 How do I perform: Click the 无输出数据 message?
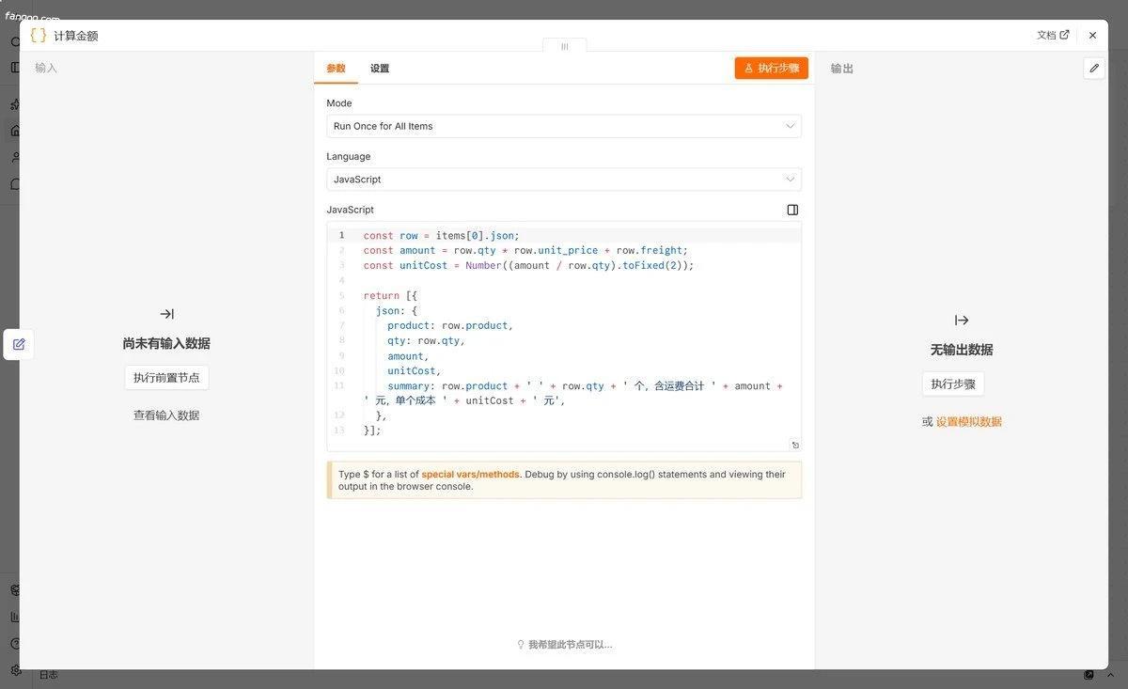962,350
